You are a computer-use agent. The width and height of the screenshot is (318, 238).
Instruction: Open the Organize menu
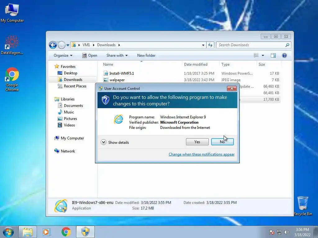pyautogui.click(x=63, y=55)
